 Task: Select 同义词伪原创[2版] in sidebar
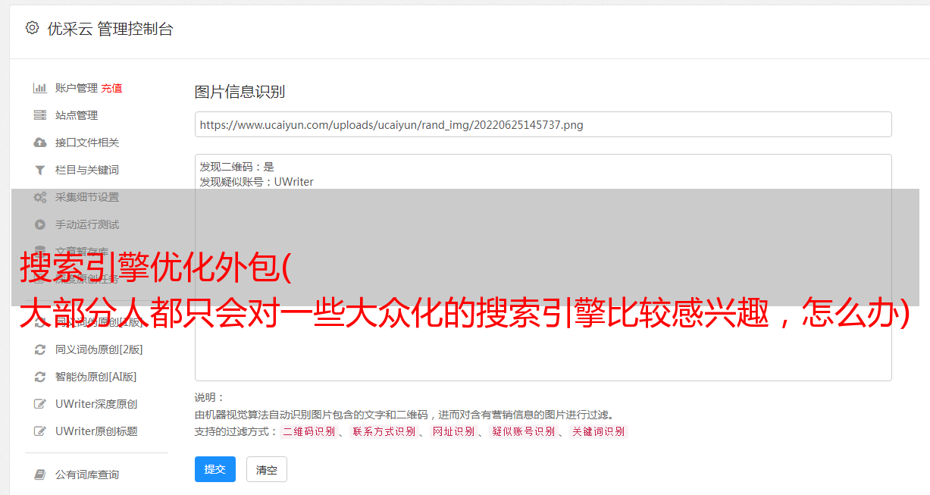click(x=99, y=349)
